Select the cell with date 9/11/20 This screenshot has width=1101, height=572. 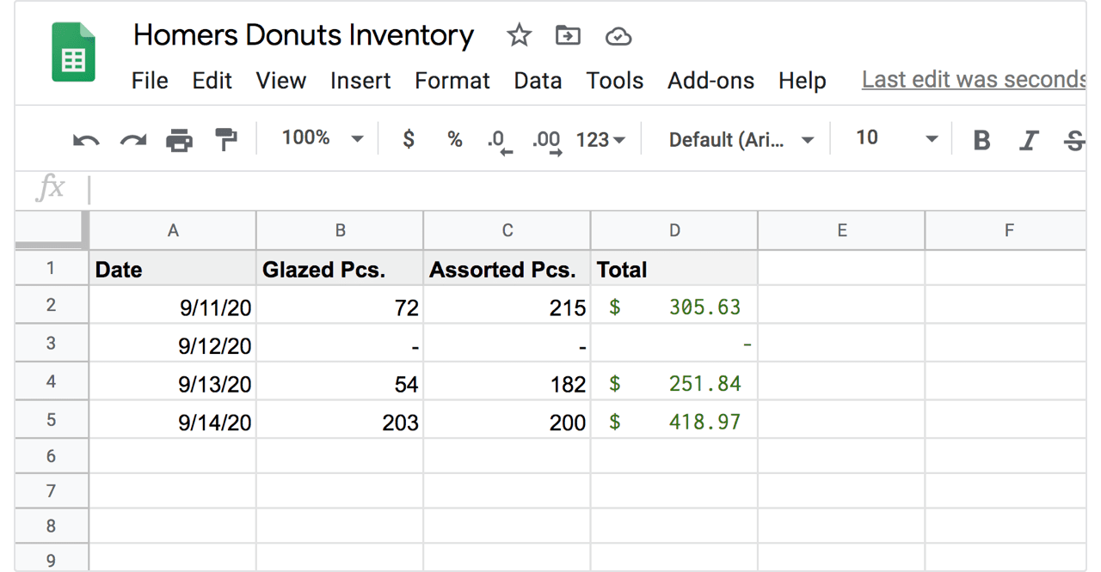[x=173, y=307]
